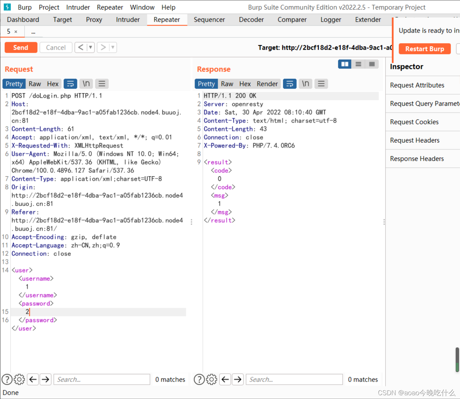The height and width of the screenshot is (399, 460).
Task: Click the password value line 15
Action: click(x=98, y=312)
